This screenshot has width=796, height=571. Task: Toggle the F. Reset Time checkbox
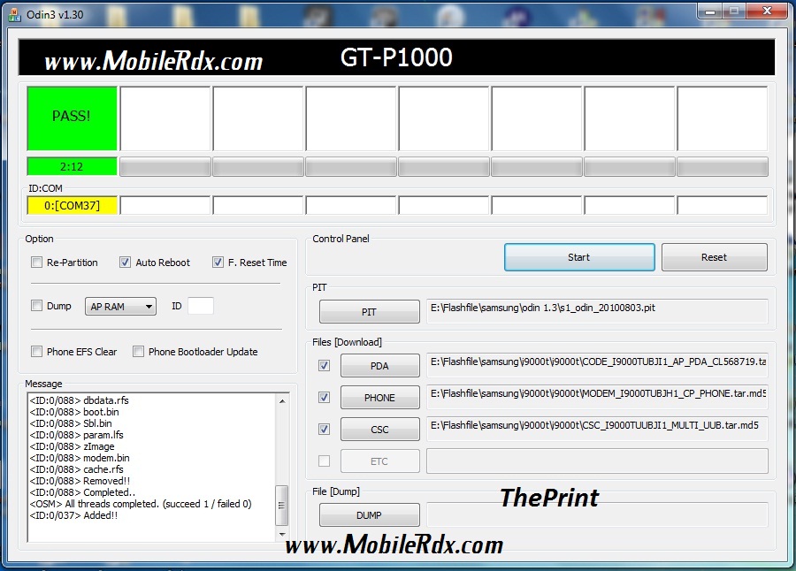tap(218, 263)
